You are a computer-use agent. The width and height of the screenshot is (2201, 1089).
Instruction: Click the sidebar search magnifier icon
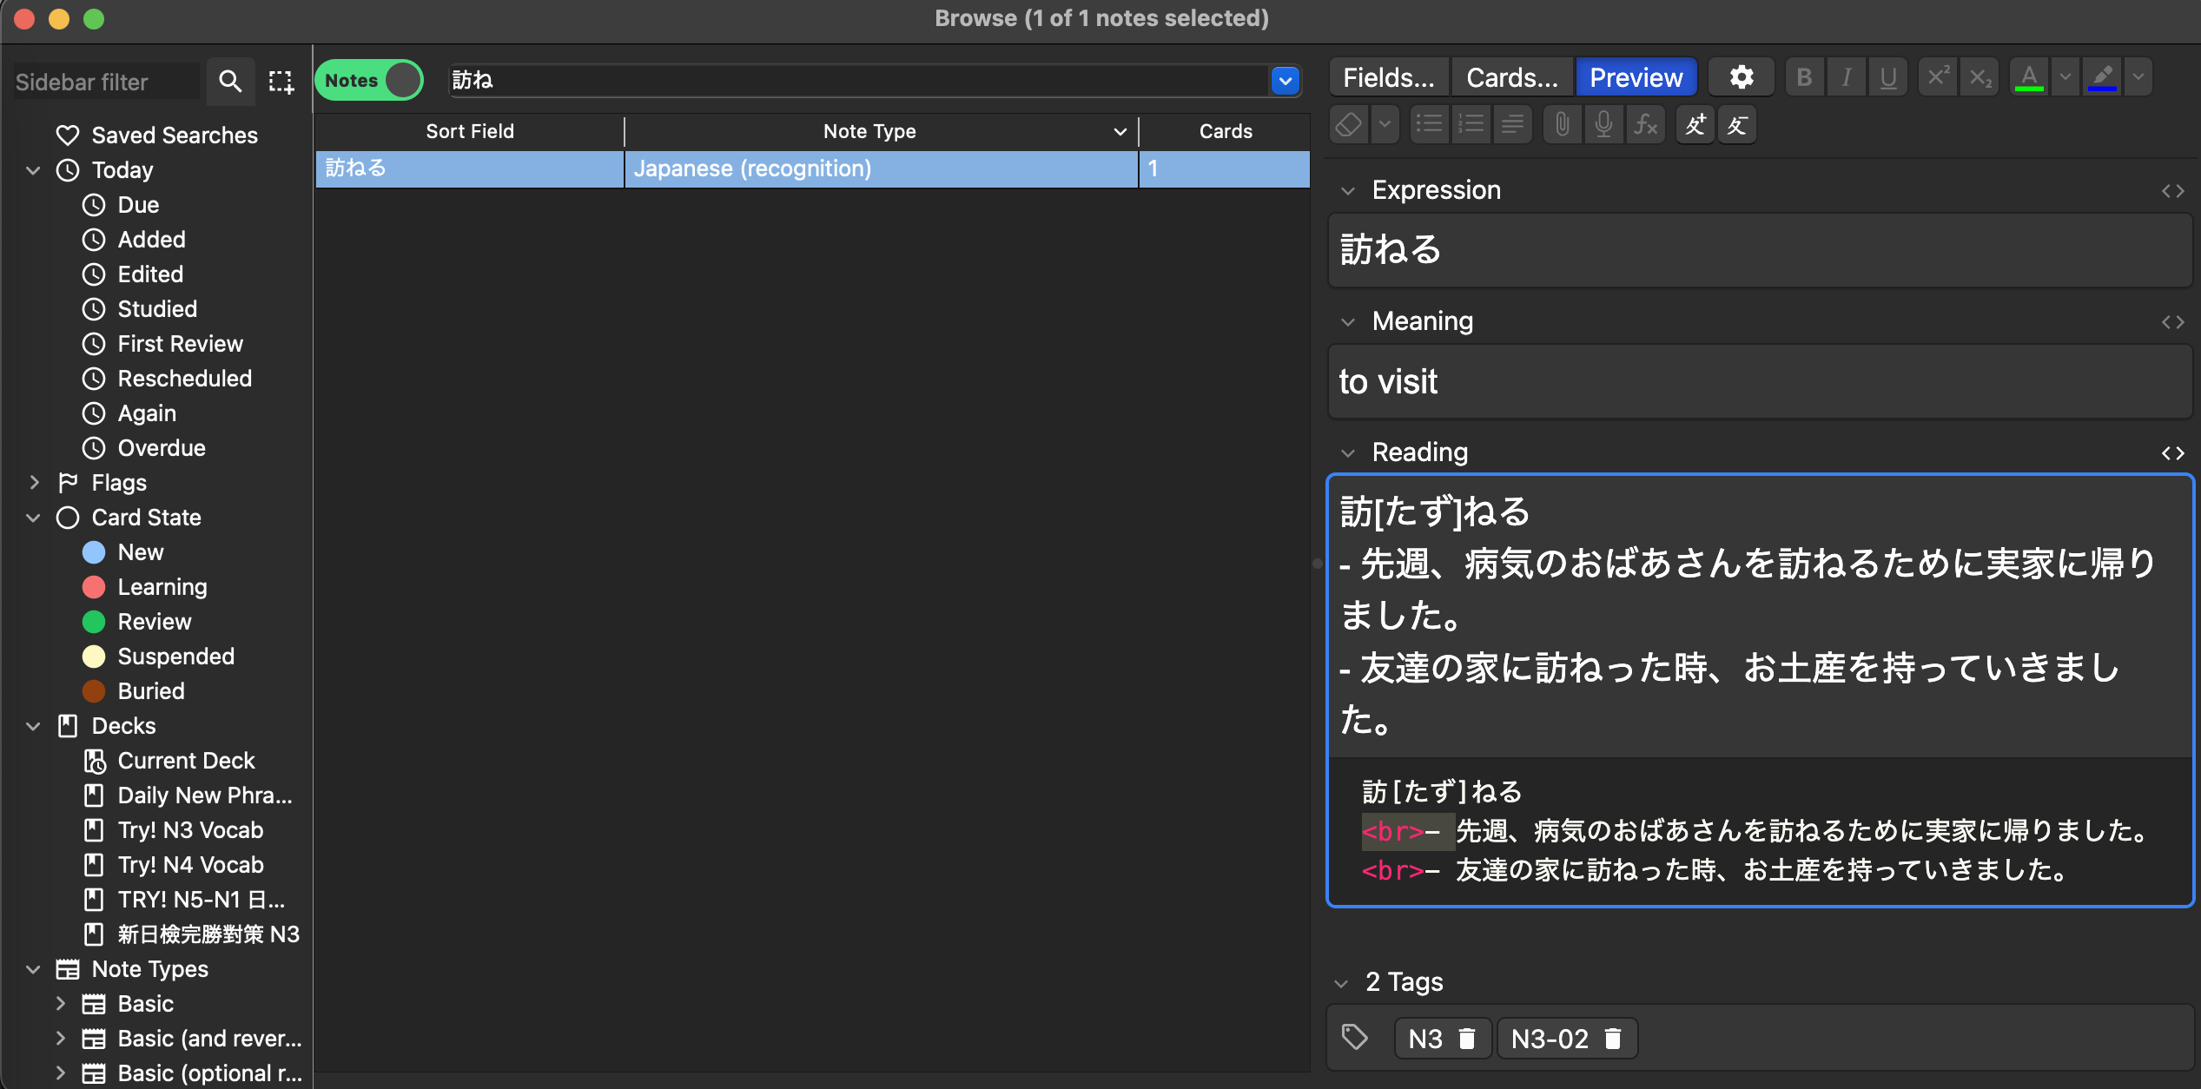pyautogui.click(x=230, y=82)
